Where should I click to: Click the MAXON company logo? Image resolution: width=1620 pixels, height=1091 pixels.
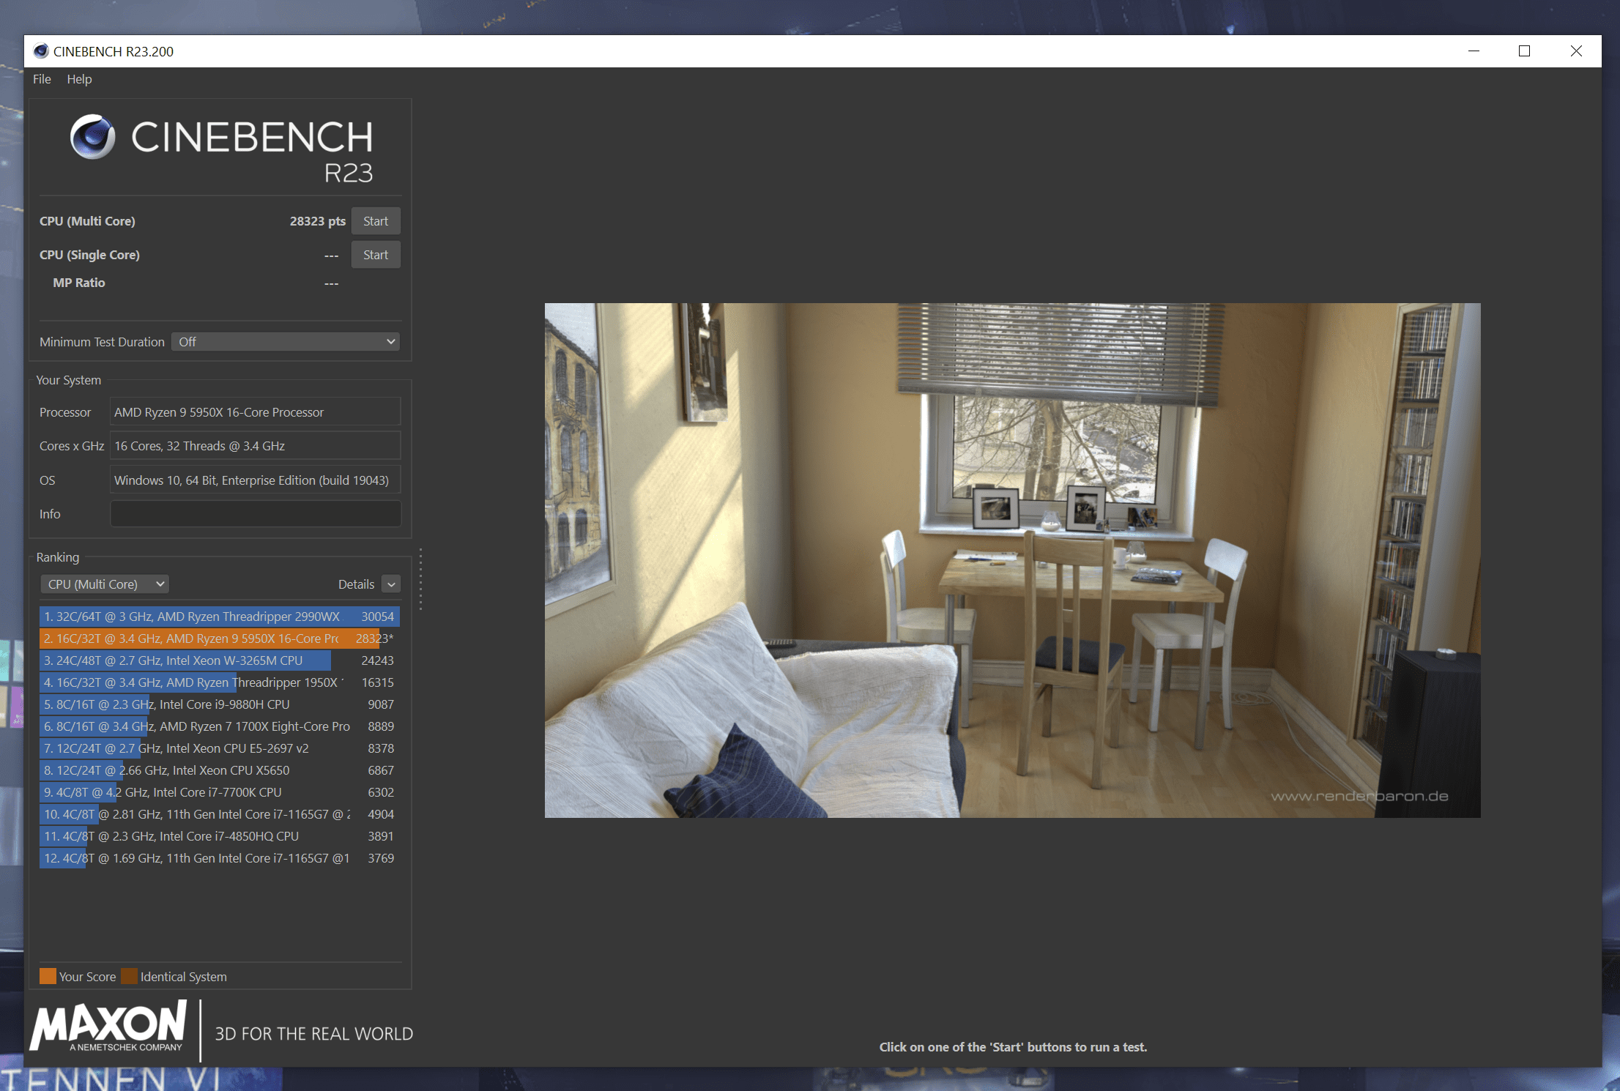(x=108, y=1027)
